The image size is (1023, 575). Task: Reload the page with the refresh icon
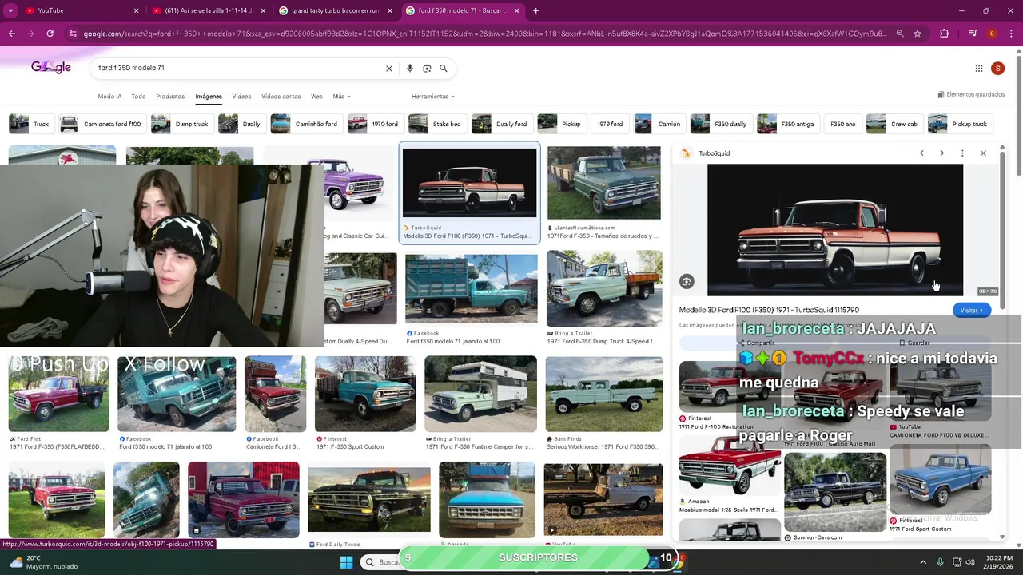(50, 34)
